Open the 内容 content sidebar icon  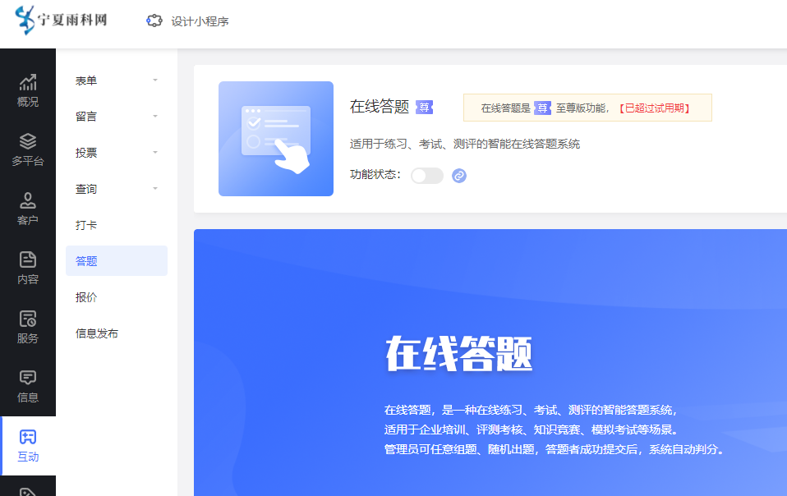coord(28,269)
